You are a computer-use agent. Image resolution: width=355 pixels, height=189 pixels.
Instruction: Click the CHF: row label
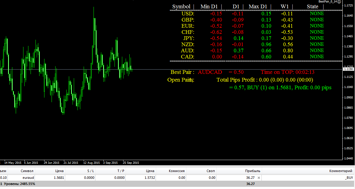click(188, 32)
